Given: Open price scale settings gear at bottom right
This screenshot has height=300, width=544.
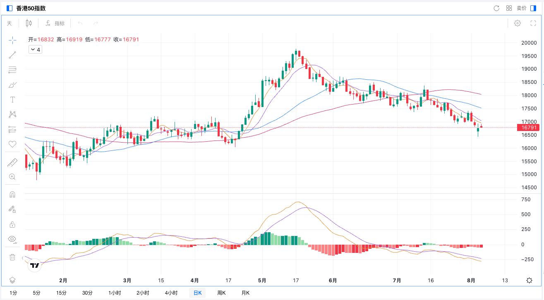Looking at the screenshot, I should 529,280.
